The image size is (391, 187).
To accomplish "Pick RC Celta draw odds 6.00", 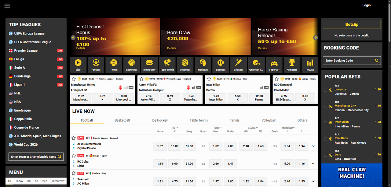I will [x=175, y=164].
